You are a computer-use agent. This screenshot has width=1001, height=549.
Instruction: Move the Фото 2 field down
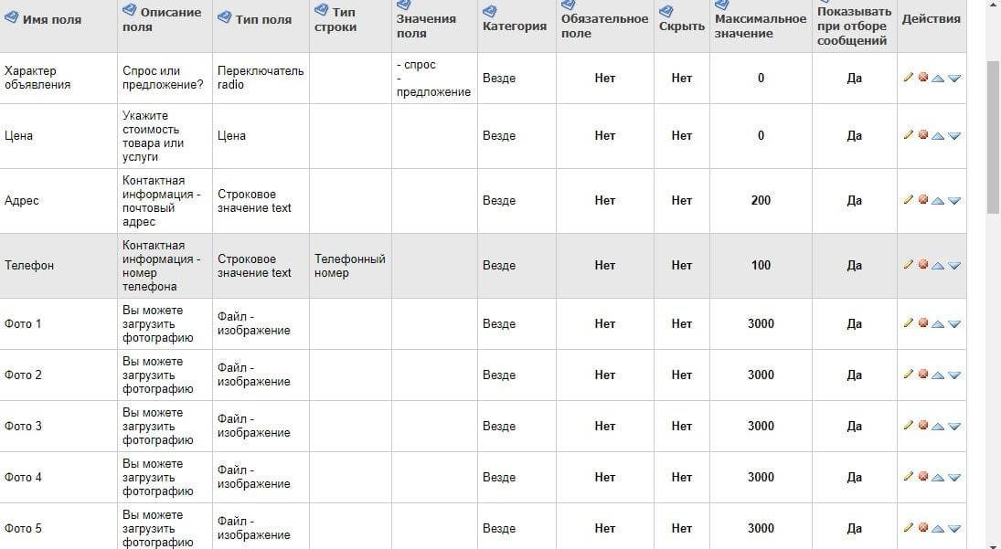click(x=954, y=375)
